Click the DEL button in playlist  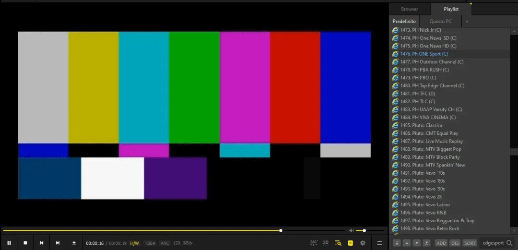tap(455, 243)
